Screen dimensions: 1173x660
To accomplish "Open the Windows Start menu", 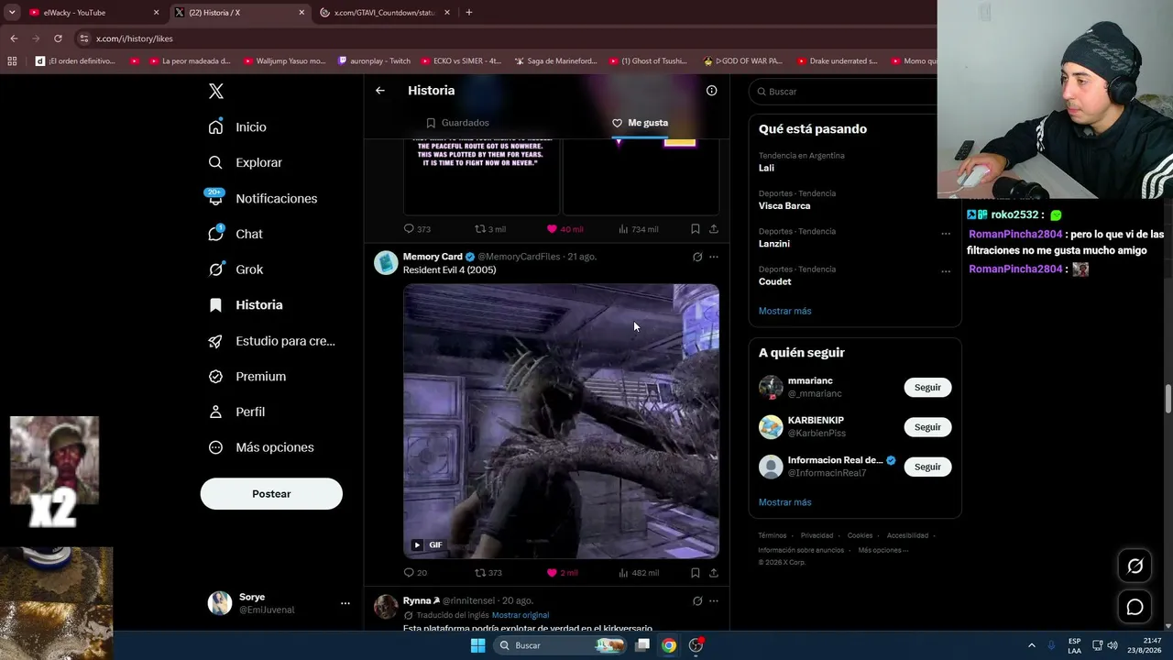I will [477, 645].
